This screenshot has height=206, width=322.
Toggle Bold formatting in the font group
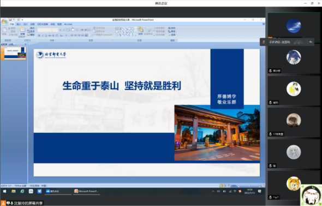[39, 36]
